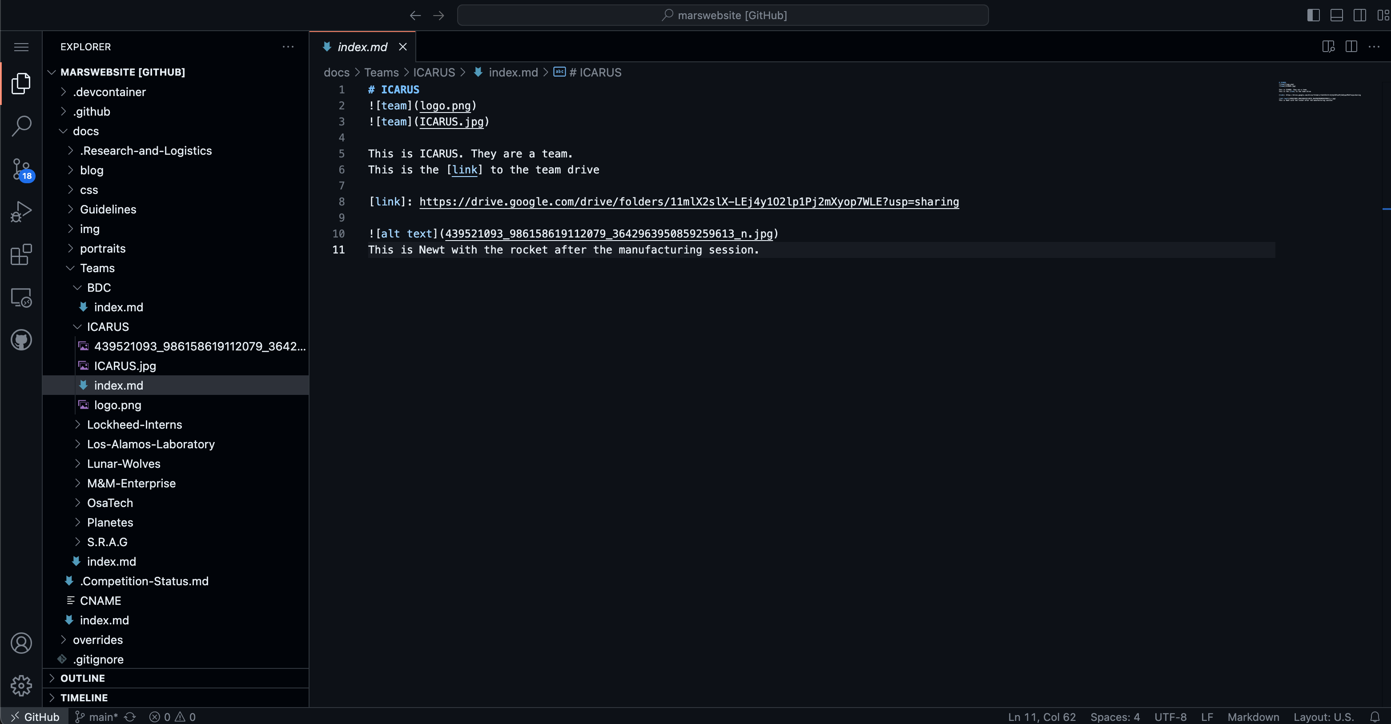Toggle the secondary side bar layout icon
This screenshot has width=1391, height=724.
tap(1360, 15)
